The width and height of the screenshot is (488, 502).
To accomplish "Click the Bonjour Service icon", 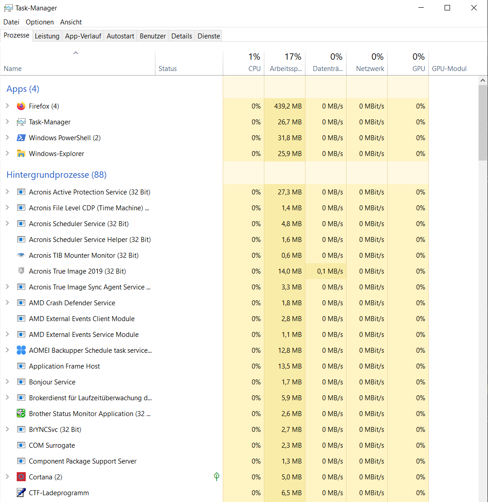I will click(x=21, y=382).
